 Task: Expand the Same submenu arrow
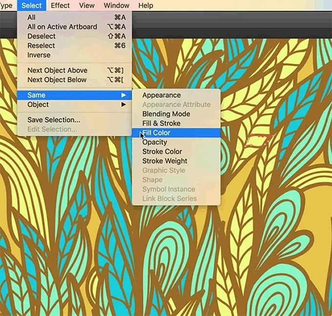[124, 95]
